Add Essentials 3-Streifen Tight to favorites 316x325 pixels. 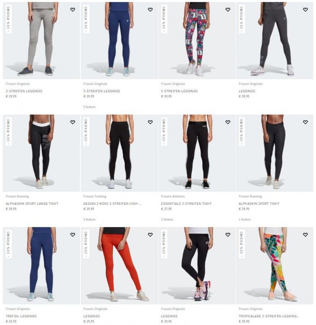(x=228, y=122)
